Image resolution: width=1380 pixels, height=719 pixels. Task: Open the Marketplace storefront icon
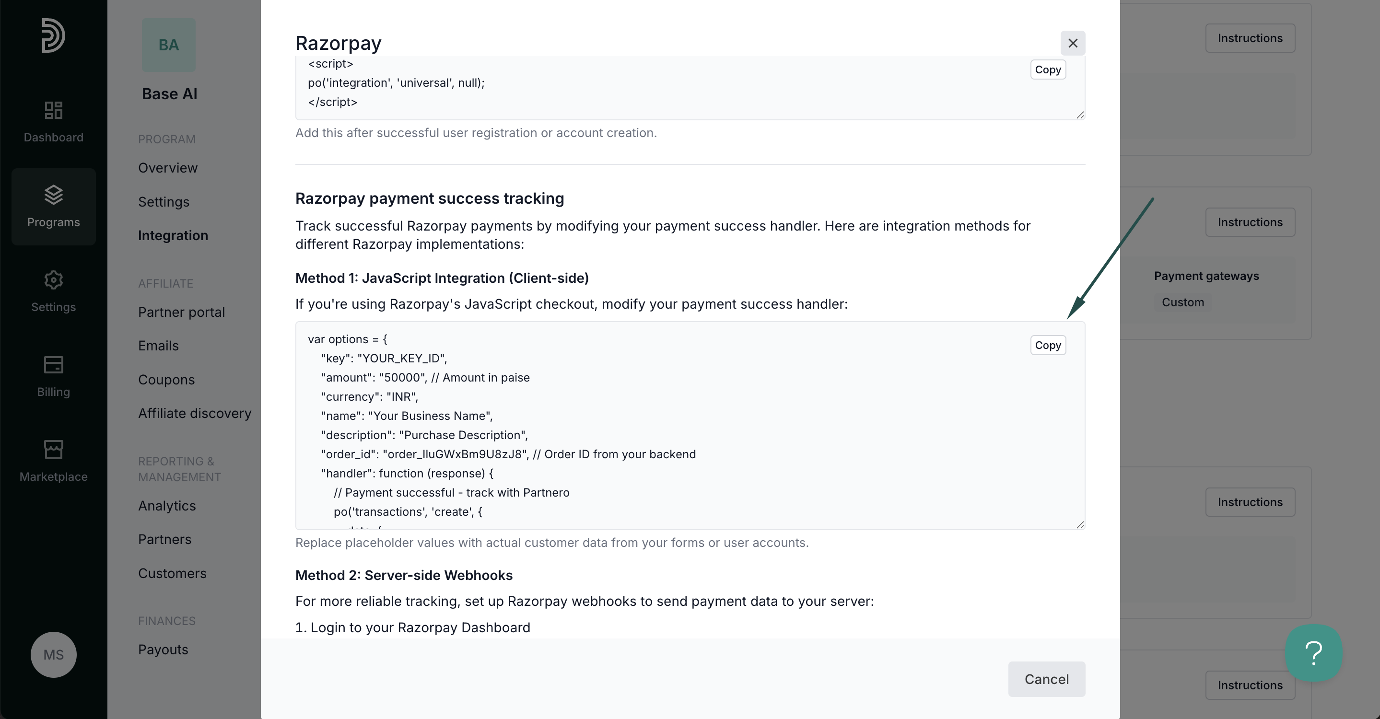54,450
